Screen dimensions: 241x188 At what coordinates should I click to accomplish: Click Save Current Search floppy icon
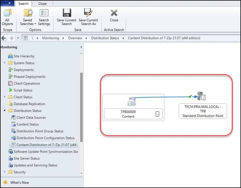pos(67,13)
